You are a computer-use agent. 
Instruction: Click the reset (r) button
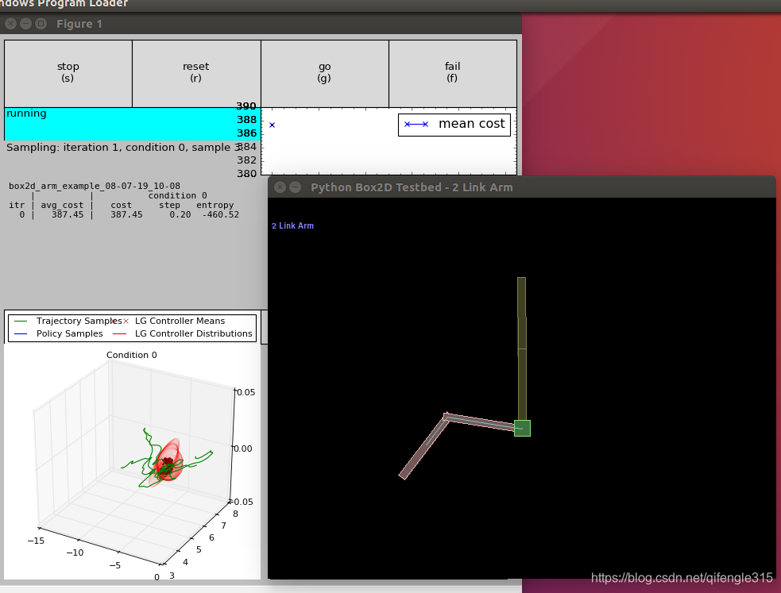[x=196, y=73]
